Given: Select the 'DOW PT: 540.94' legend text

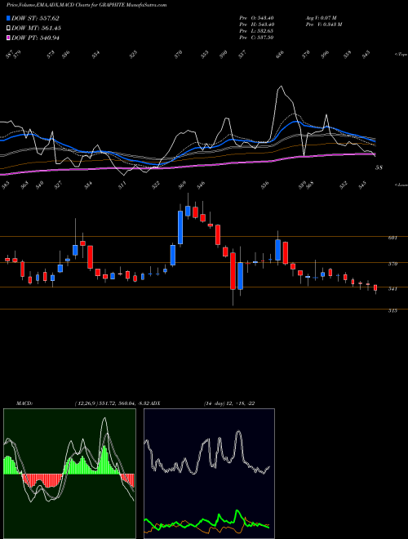Looking at the screenshot, I should [35, 38].
